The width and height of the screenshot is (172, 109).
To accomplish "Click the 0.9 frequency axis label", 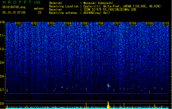I will [x=2, y=63].
